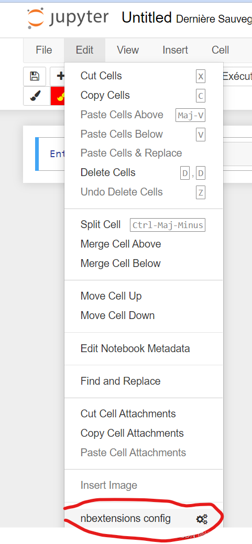Open the File menu
This screenshot has width=252, height=544.
pyautogui.click(x=44, y=50)
